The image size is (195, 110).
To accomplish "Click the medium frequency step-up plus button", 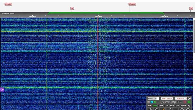I will tap(172, 102).
